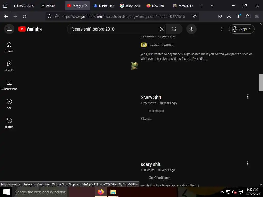263x197 pixels.
Task: Visit the masterofwar8095 channel name
Action: coord(161,45)
